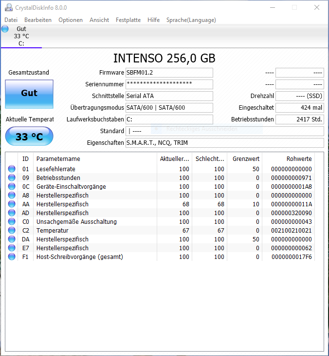Image resolution: width=329 pixels, height=356 pixels.
Task: Open the Sprache(Language) menu
Action: point(191,20)
